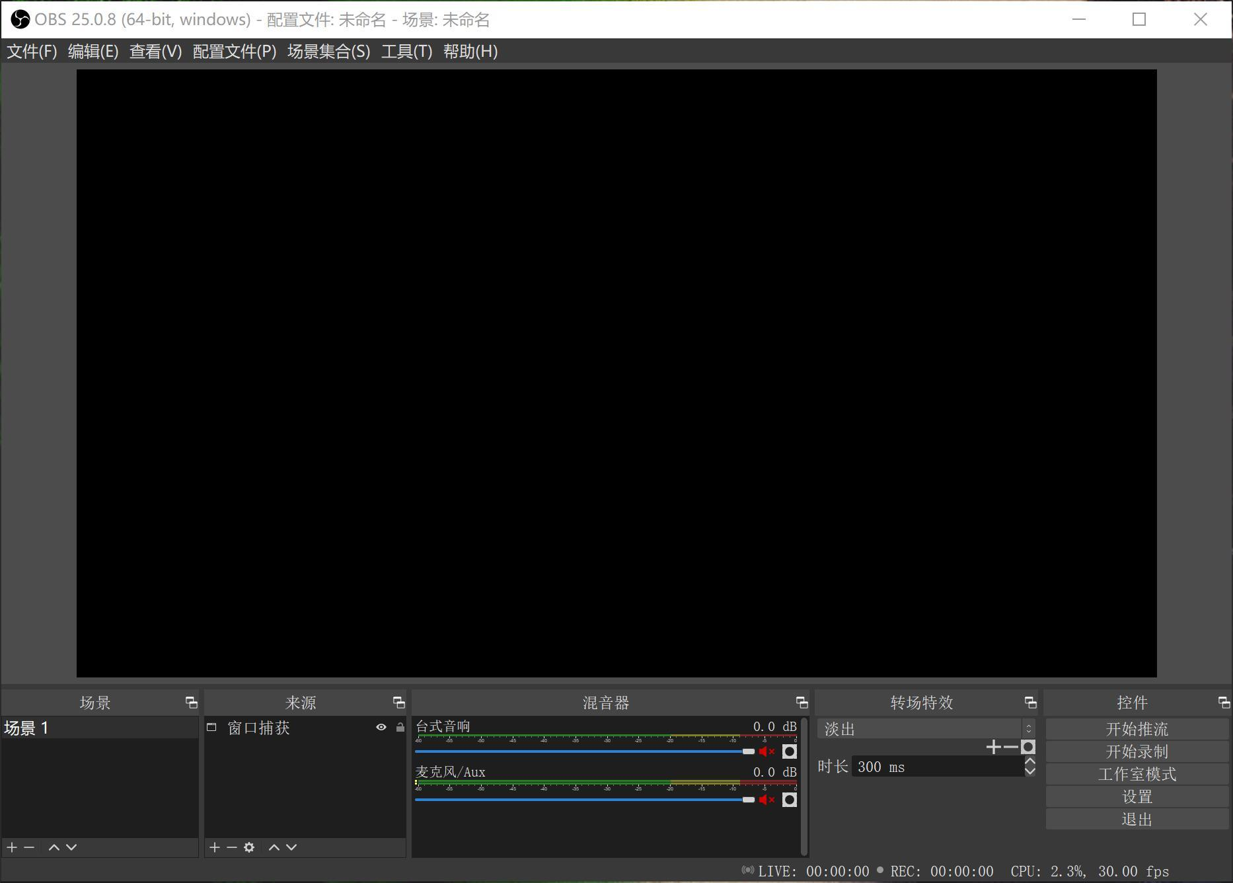Click the 麦克风/Aux mixer label

click(x=451, y=772)
